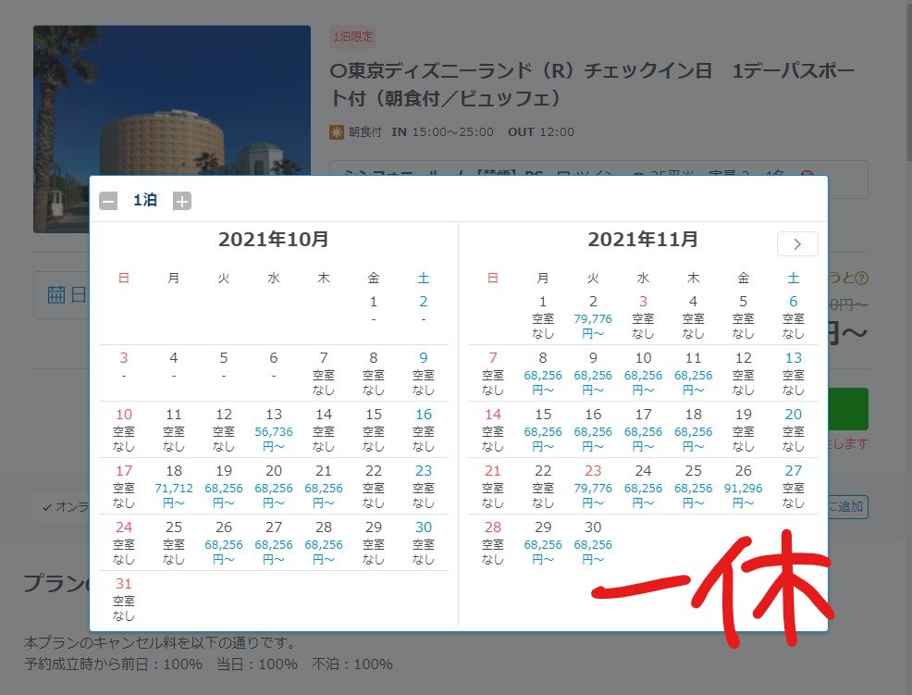Viewport: 912px width, 695px height.
Task: Decrease nights with the minus stepper
Action: 108,202
